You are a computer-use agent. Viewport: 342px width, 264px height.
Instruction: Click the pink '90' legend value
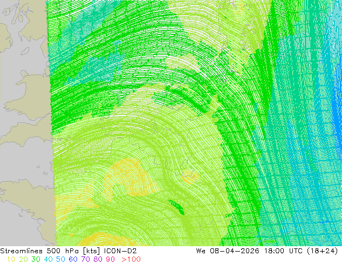(x=111, y=259)
